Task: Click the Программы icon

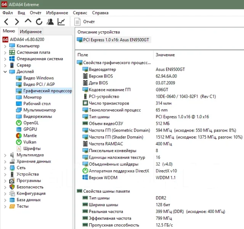Action: 12,181
